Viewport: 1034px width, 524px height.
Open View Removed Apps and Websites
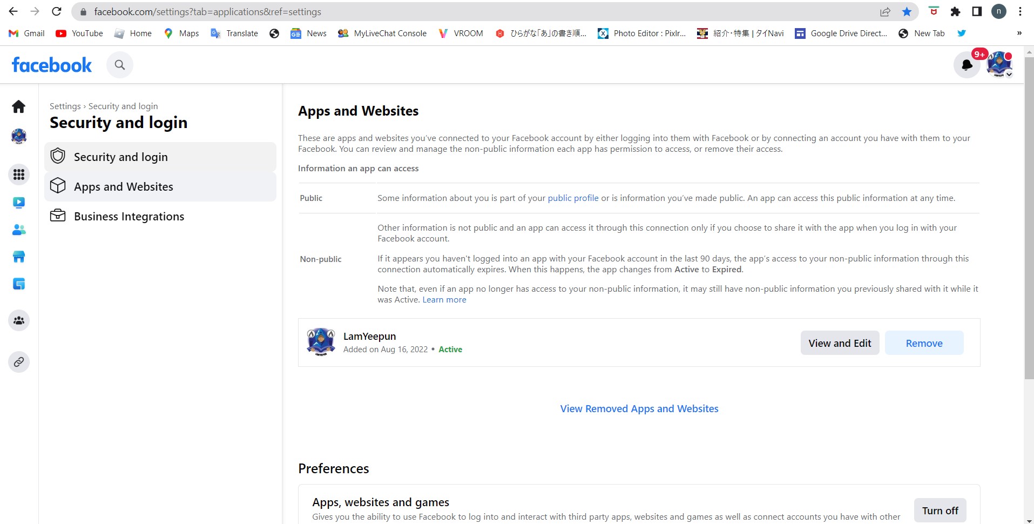(x=639, y=409)
